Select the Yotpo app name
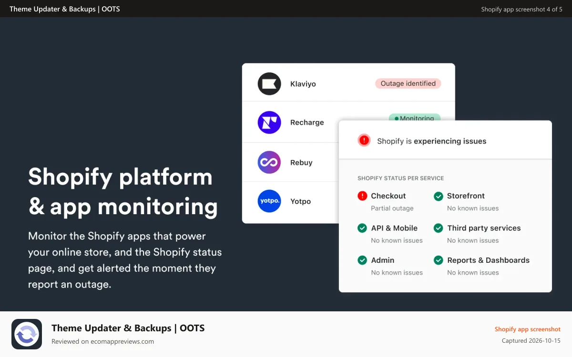This screenshot has height=357, width=572. 300,201
